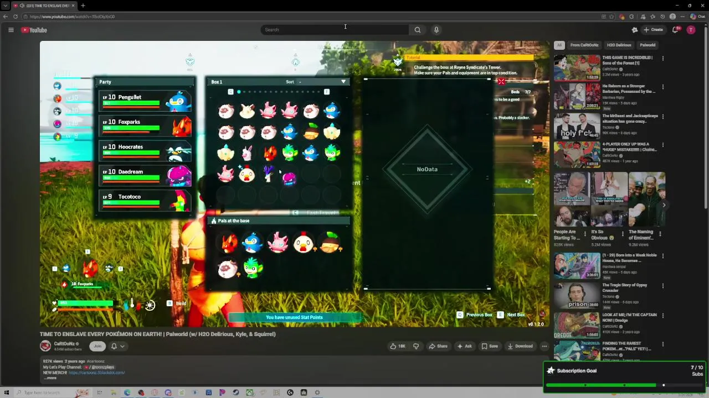Click the Ask sparkle button
The height and width of the screenshot is (398, 709).
[x=464, y=346]
